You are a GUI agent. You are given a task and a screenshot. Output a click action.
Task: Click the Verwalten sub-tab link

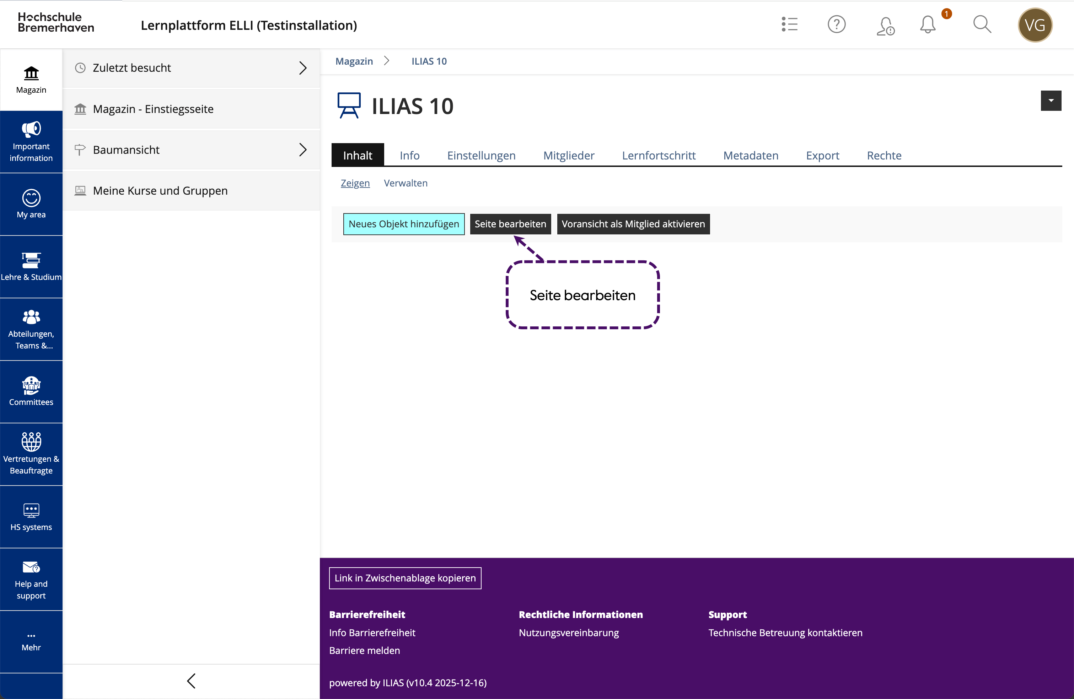[x=405, y=184]
